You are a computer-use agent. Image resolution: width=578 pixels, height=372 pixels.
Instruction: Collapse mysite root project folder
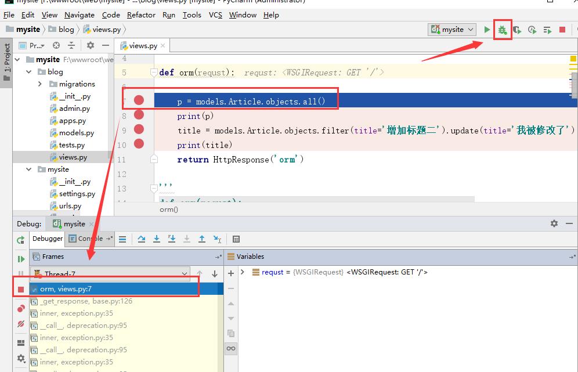pyautogui.click(x=17, y=59)
